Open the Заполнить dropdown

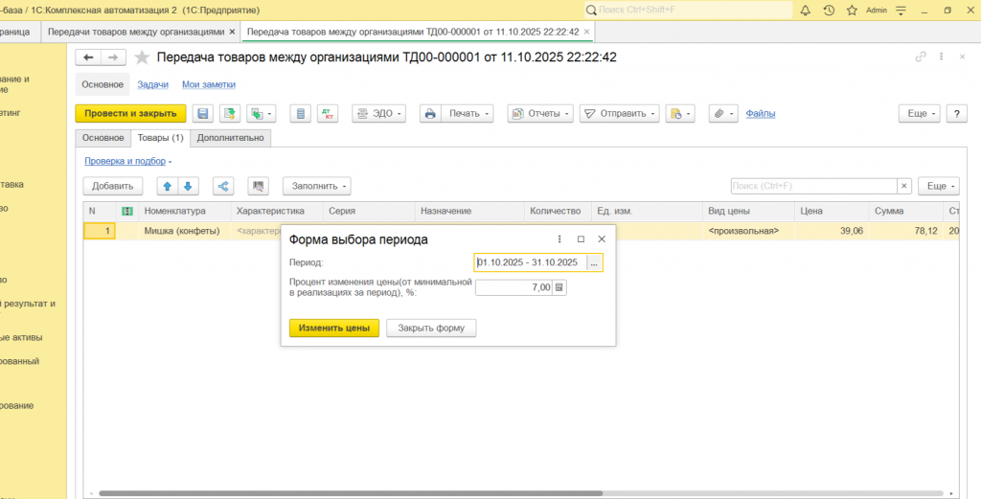click(x=316, y=186)
